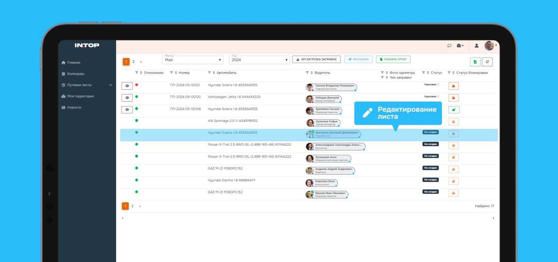Image resolution: width=558 pixels, height=262 pixels.
Task: Click the green export file icon button
Action: (x=475, y=62)
